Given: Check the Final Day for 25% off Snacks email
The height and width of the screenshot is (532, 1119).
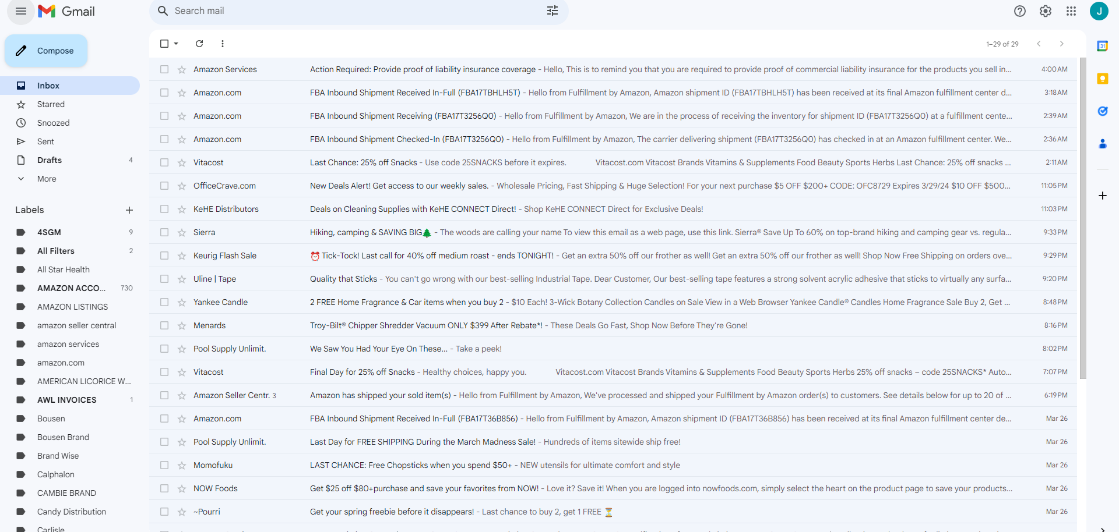Looking at the screenshot, I should coord(164,372).
